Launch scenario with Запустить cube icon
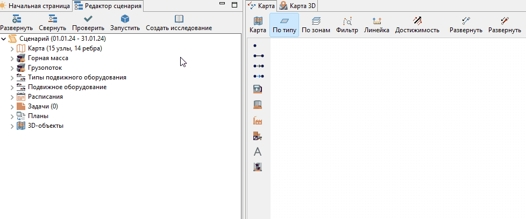The image size is (526, 219). click(x=125, y=19)
